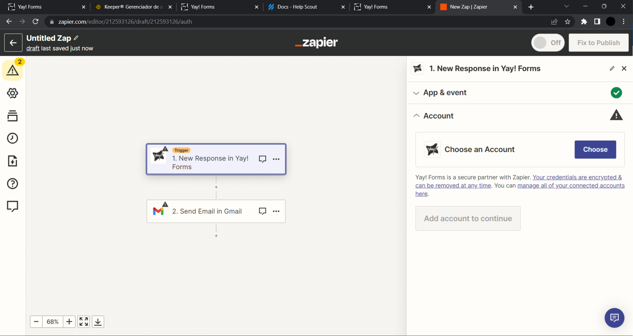This screenshot has height=336, width=633.
Task: Open Zap history clock icon
Action: (13, 138)
